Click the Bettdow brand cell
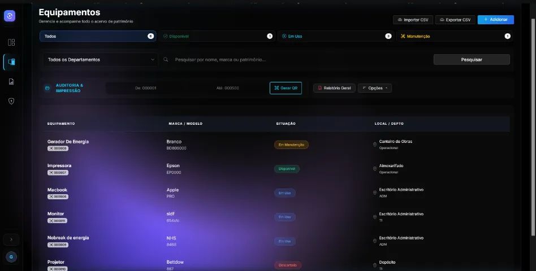This screenshot has height=271, width=536. pyautogui.click(x=175, y=262)
